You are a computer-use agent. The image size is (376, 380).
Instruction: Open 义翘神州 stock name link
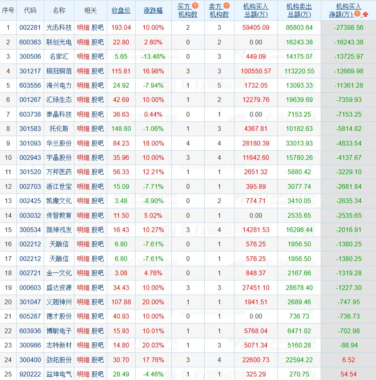59,302
